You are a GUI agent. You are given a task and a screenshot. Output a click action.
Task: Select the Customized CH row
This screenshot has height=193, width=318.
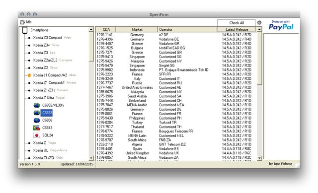(176, 101)
